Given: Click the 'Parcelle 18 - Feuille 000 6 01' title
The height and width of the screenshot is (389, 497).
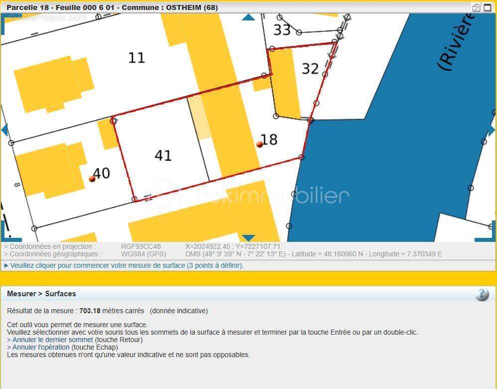Looking at the screenshot, I should pyautogui.click(x=112, y=7).
